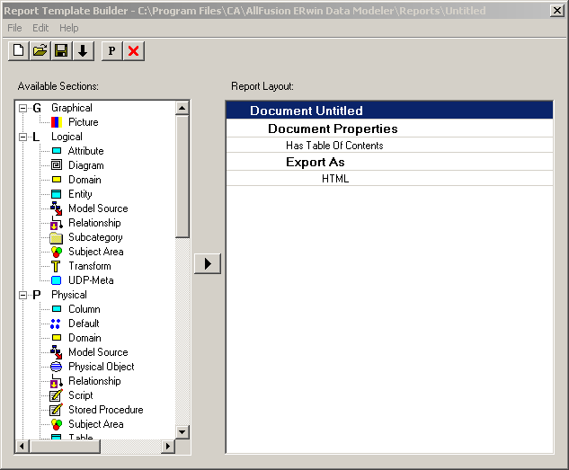Viewport: 569px width, 470px height.
Task: Select the Diagram section icon
Action: point(57,165)
